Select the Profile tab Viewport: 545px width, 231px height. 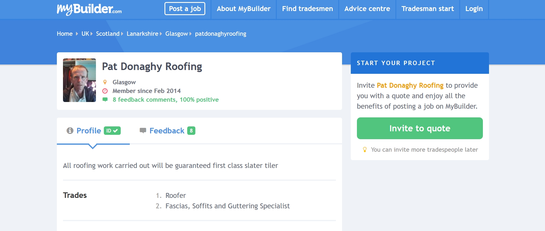click(x=88, y=131)
